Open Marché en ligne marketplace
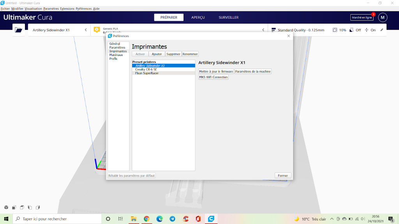Viewport: 399px width, 224px height. [362, 17]
